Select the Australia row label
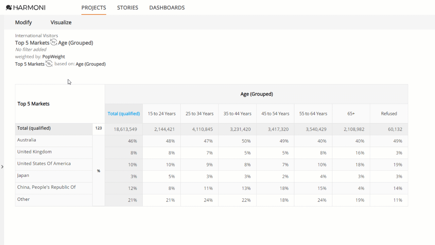Image resolution: width=435 pixels, height=245 pixels. point(54,140)
